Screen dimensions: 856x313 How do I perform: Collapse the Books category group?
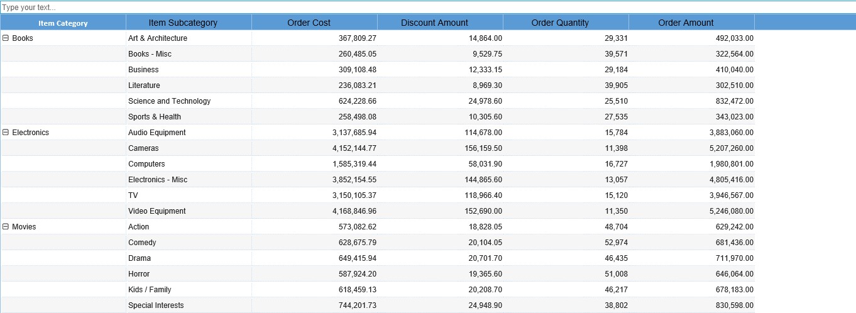click(6, 38)
